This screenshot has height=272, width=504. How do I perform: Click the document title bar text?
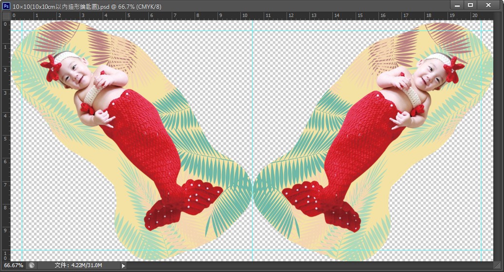point(87,5)
